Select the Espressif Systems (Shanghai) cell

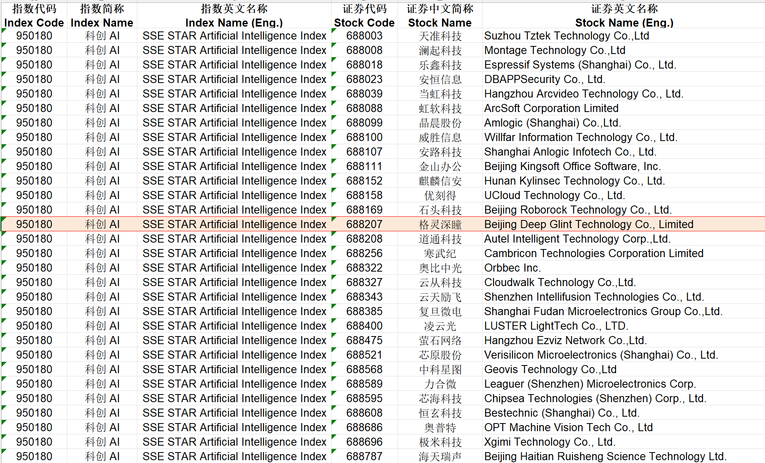pos(580,65)
